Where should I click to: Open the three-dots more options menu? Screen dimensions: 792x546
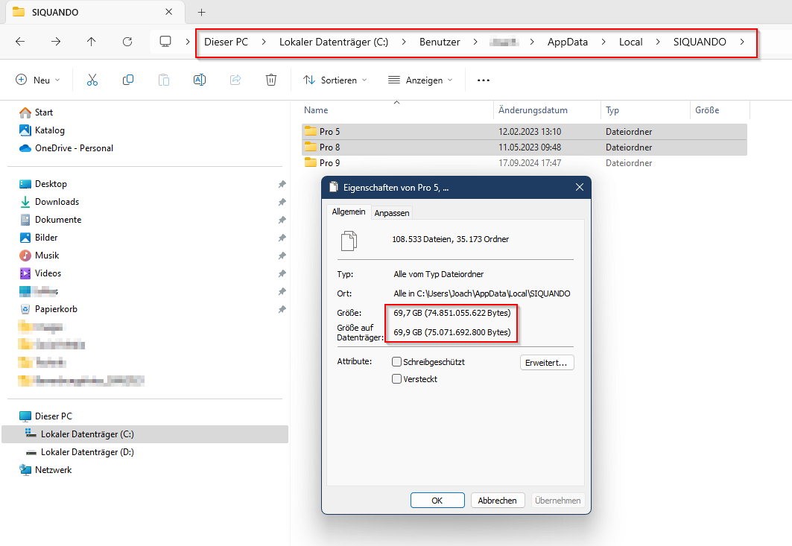click(x=484, y=80)
